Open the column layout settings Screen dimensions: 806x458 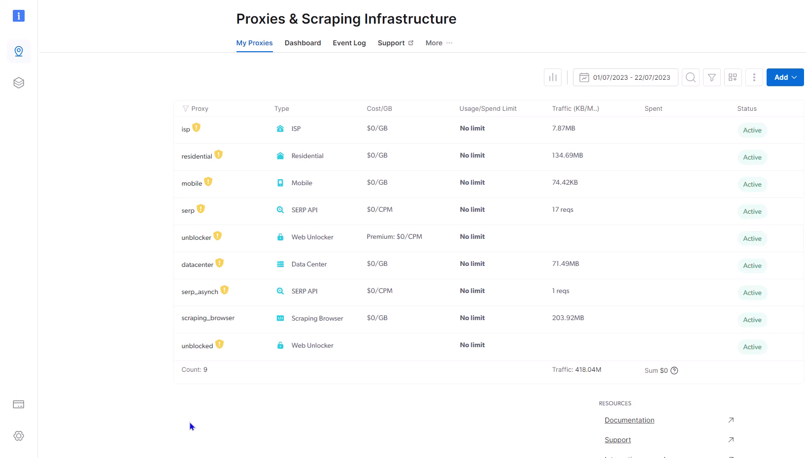tap(733, 77)
